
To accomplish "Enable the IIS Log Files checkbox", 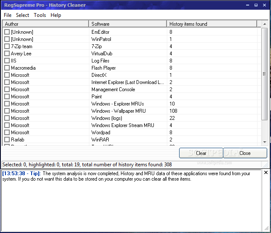I will pos(7,61).
